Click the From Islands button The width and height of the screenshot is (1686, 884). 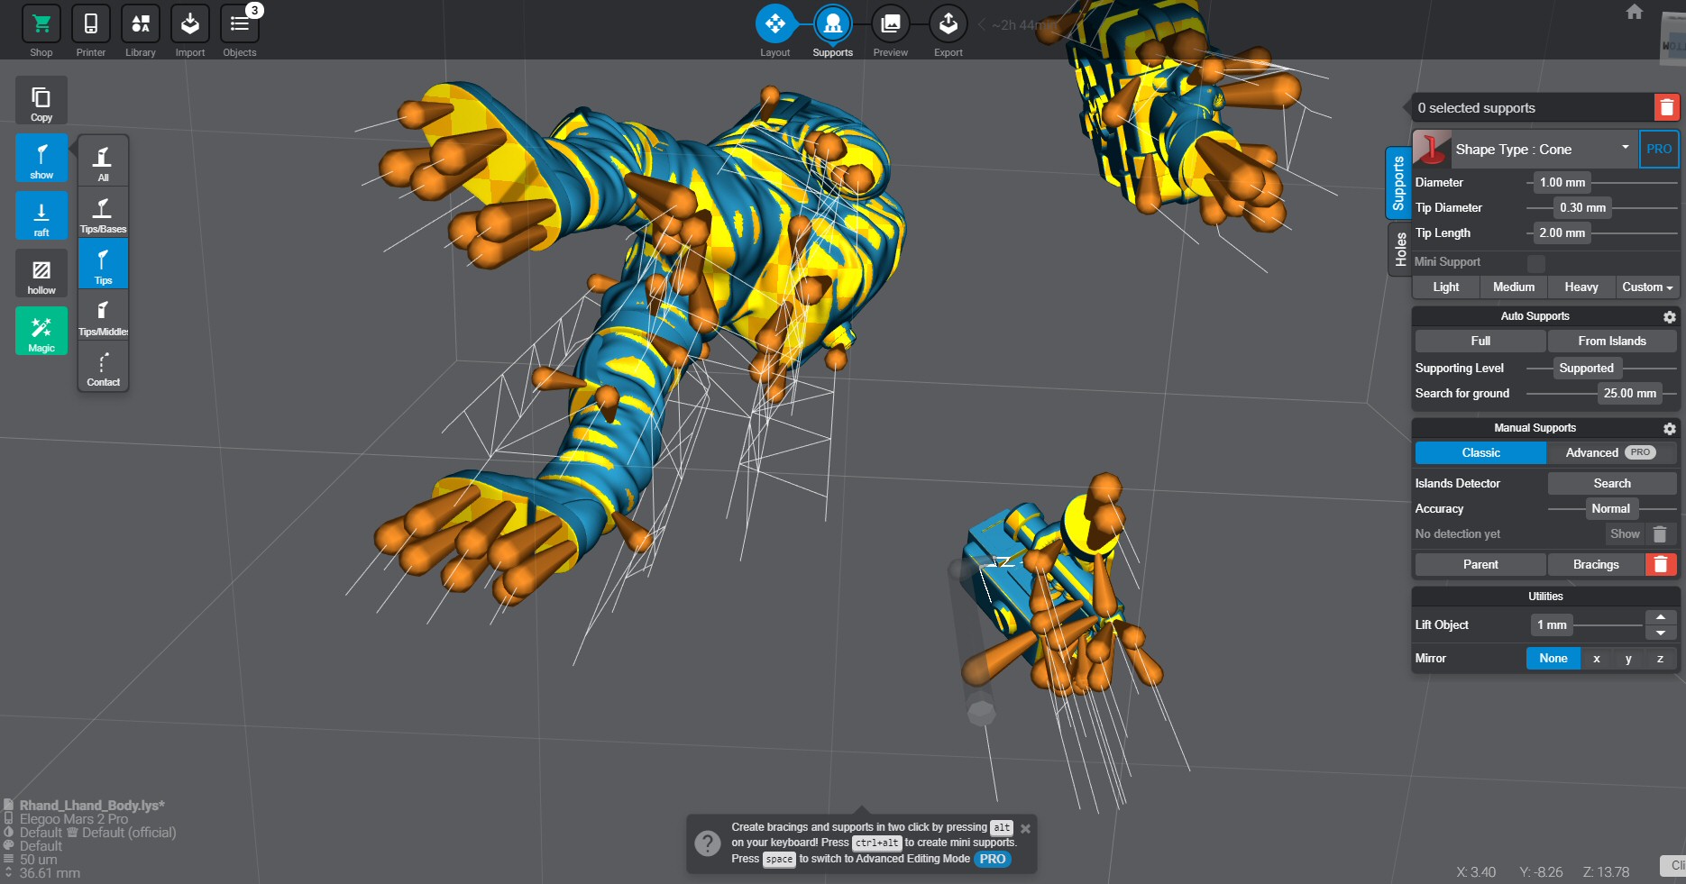(x=1611, y=341)
